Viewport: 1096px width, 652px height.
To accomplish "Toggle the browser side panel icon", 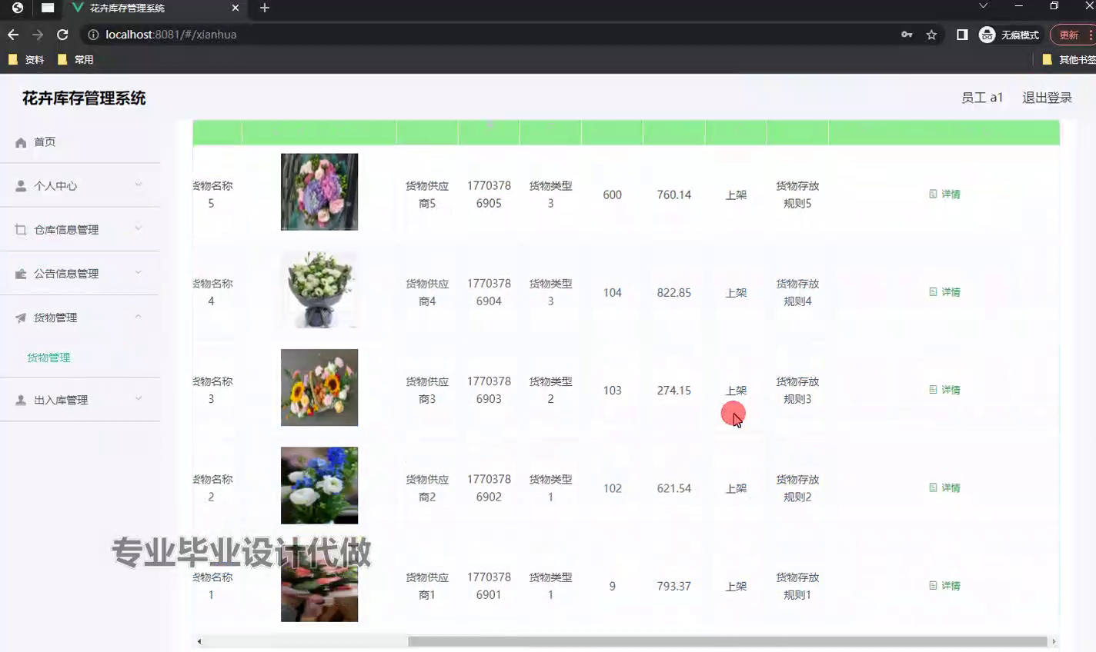I will pos(962,35).
